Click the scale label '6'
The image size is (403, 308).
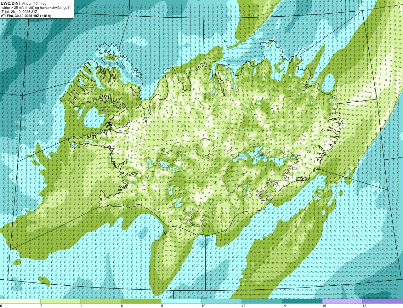click(122, 306)
